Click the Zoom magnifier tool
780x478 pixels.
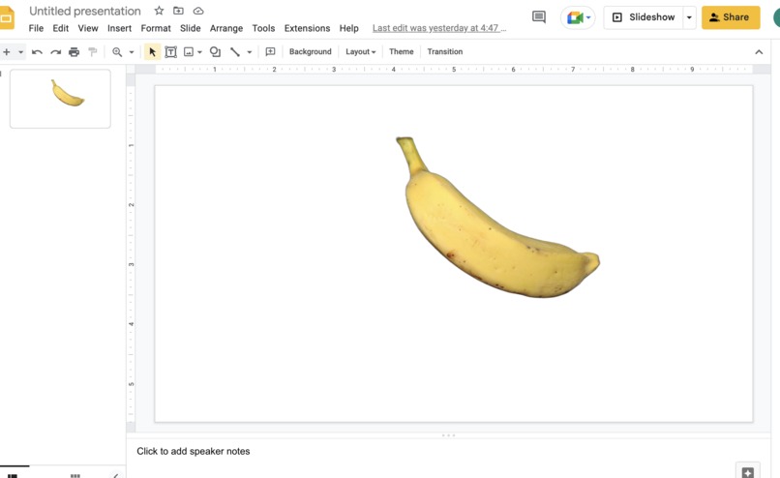(x=117, y=51)
